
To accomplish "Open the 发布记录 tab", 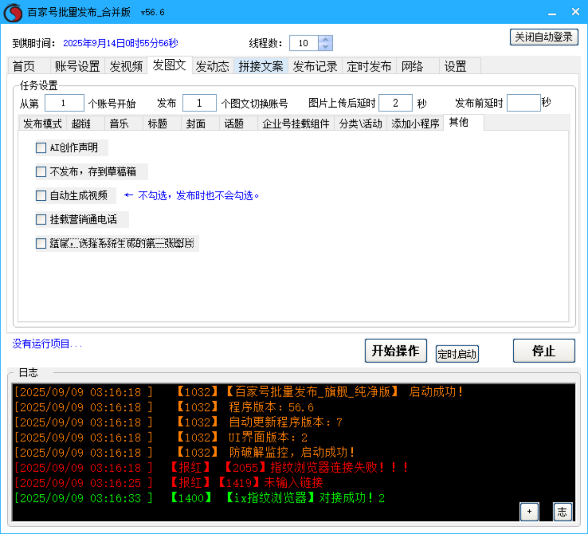I will pyautogui.click(x=314, y=66).
